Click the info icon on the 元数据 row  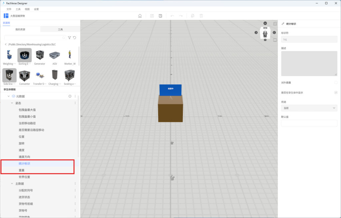pyautogui.click(x=70, y=96)
